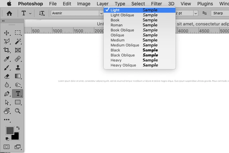Select the Sponge tool beside the Blur tool

click(18, 85)
